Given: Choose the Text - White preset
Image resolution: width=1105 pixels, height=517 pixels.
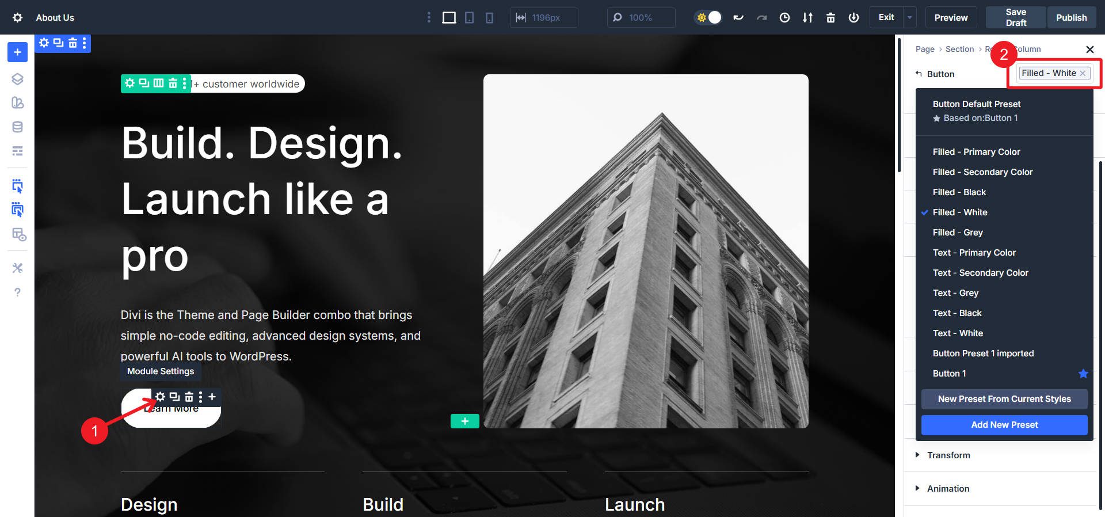Looking at the screenshot, I should [x=958, y=333].
